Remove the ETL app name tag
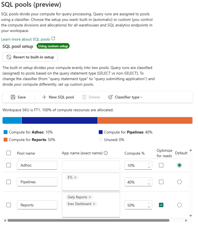Image resolution: width=198 pixels, height=225 pixels. tap(75, 177)
